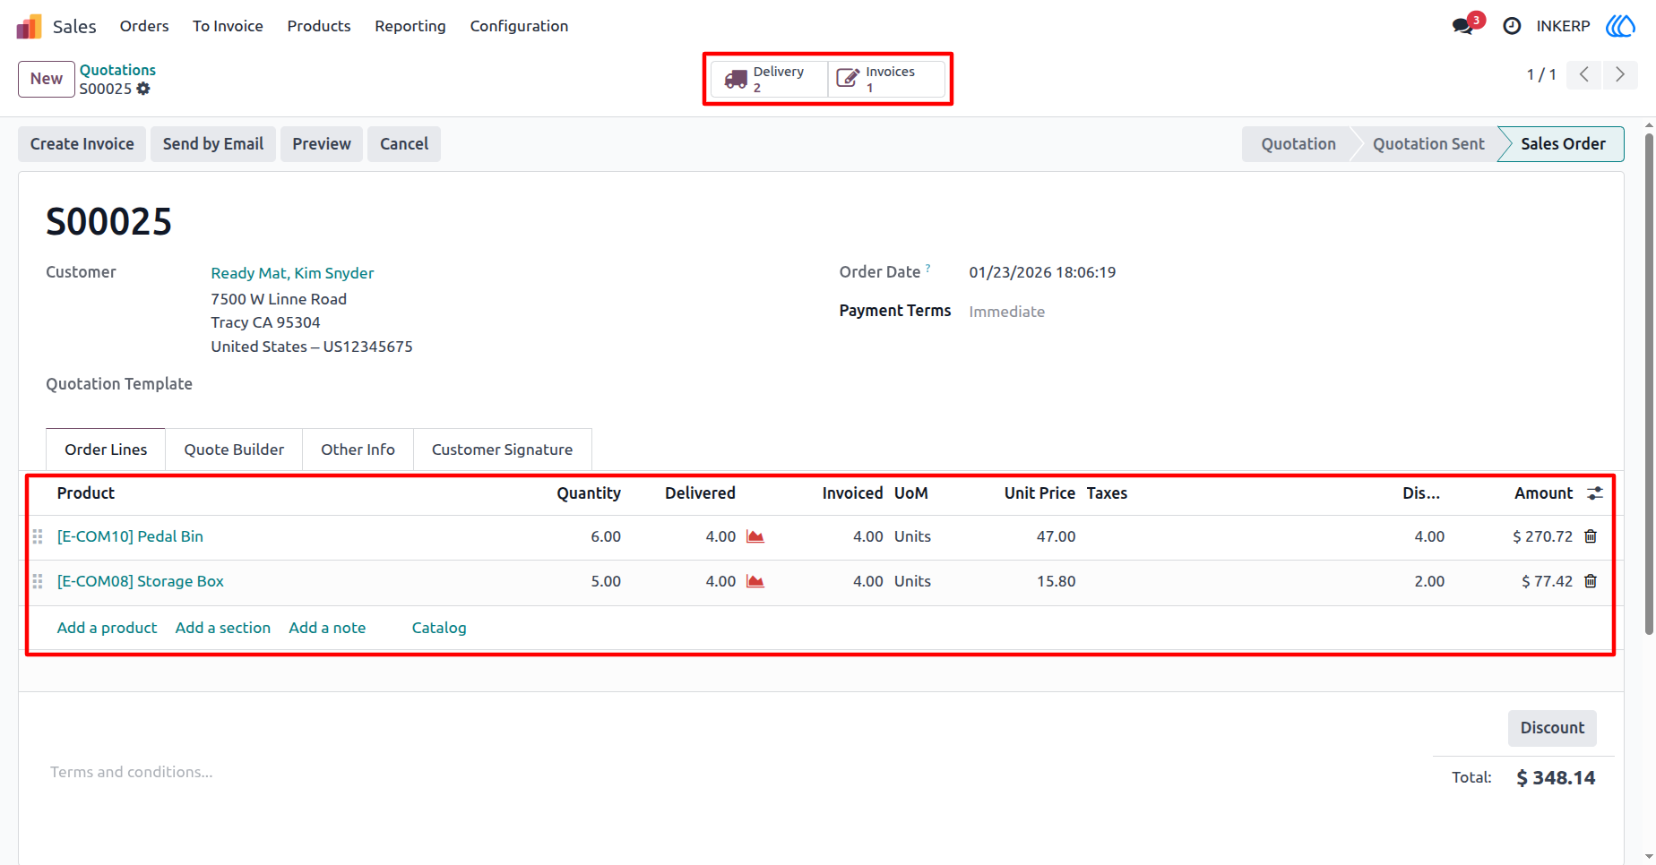This screenshot has height=865, width=1656.
Task: Click the Odoo logo icon beside INKERP
Action: tap(1620, 26)
